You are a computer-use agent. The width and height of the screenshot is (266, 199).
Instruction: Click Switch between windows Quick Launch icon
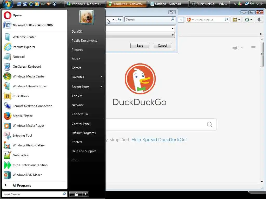[25, 4]
